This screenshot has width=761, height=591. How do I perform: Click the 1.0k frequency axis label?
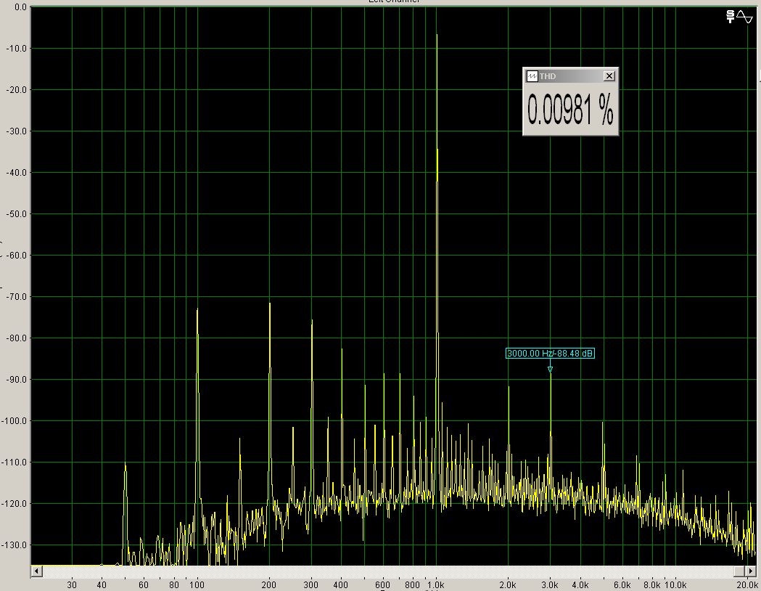[x=435, y=585]
